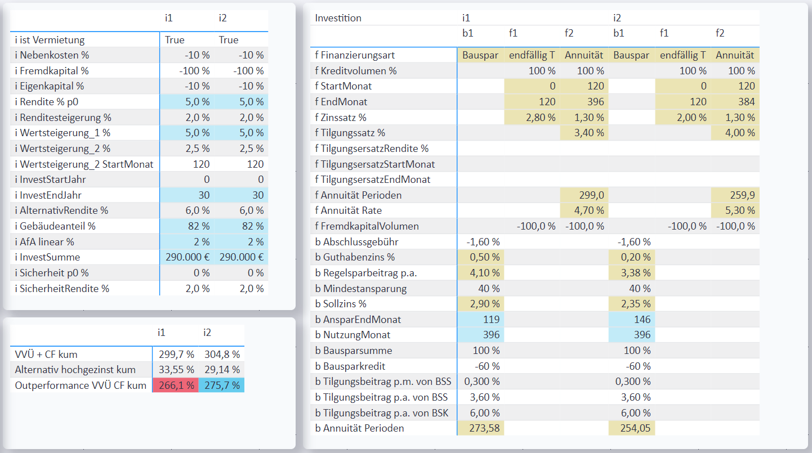The height and width of the screenshot is (453, 812).
Task: Click the blue 275,7 % Outperformance cell
Action: click(221, 385)
